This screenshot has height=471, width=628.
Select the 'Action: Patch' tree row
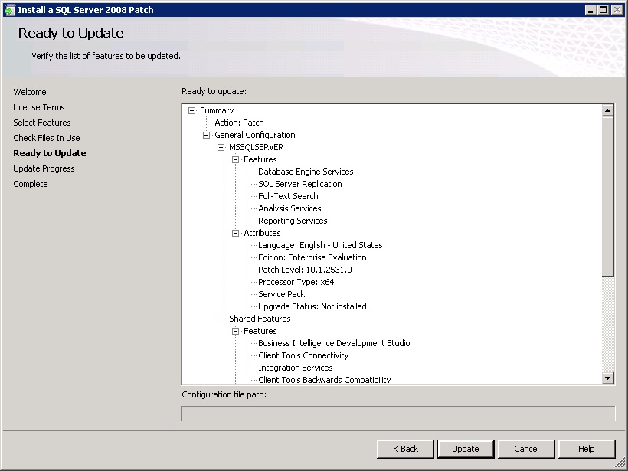239,123
